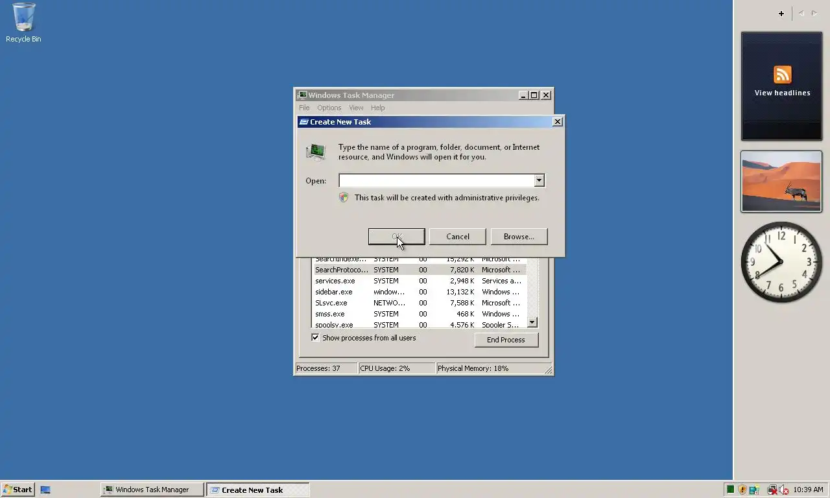Click the process list scroll down arrow

click(x=532, y=322)
